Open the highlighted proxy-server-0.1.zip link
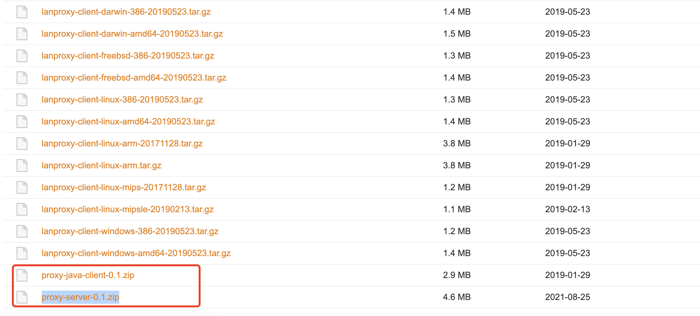This screenshot has height=316, width=700. (x=80, y=297)
